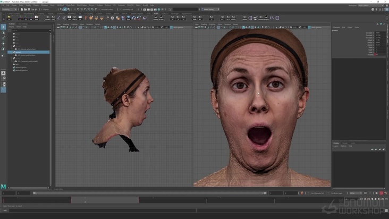
Task: Open the Render View window icon
Action: click(x=145, y=10)
